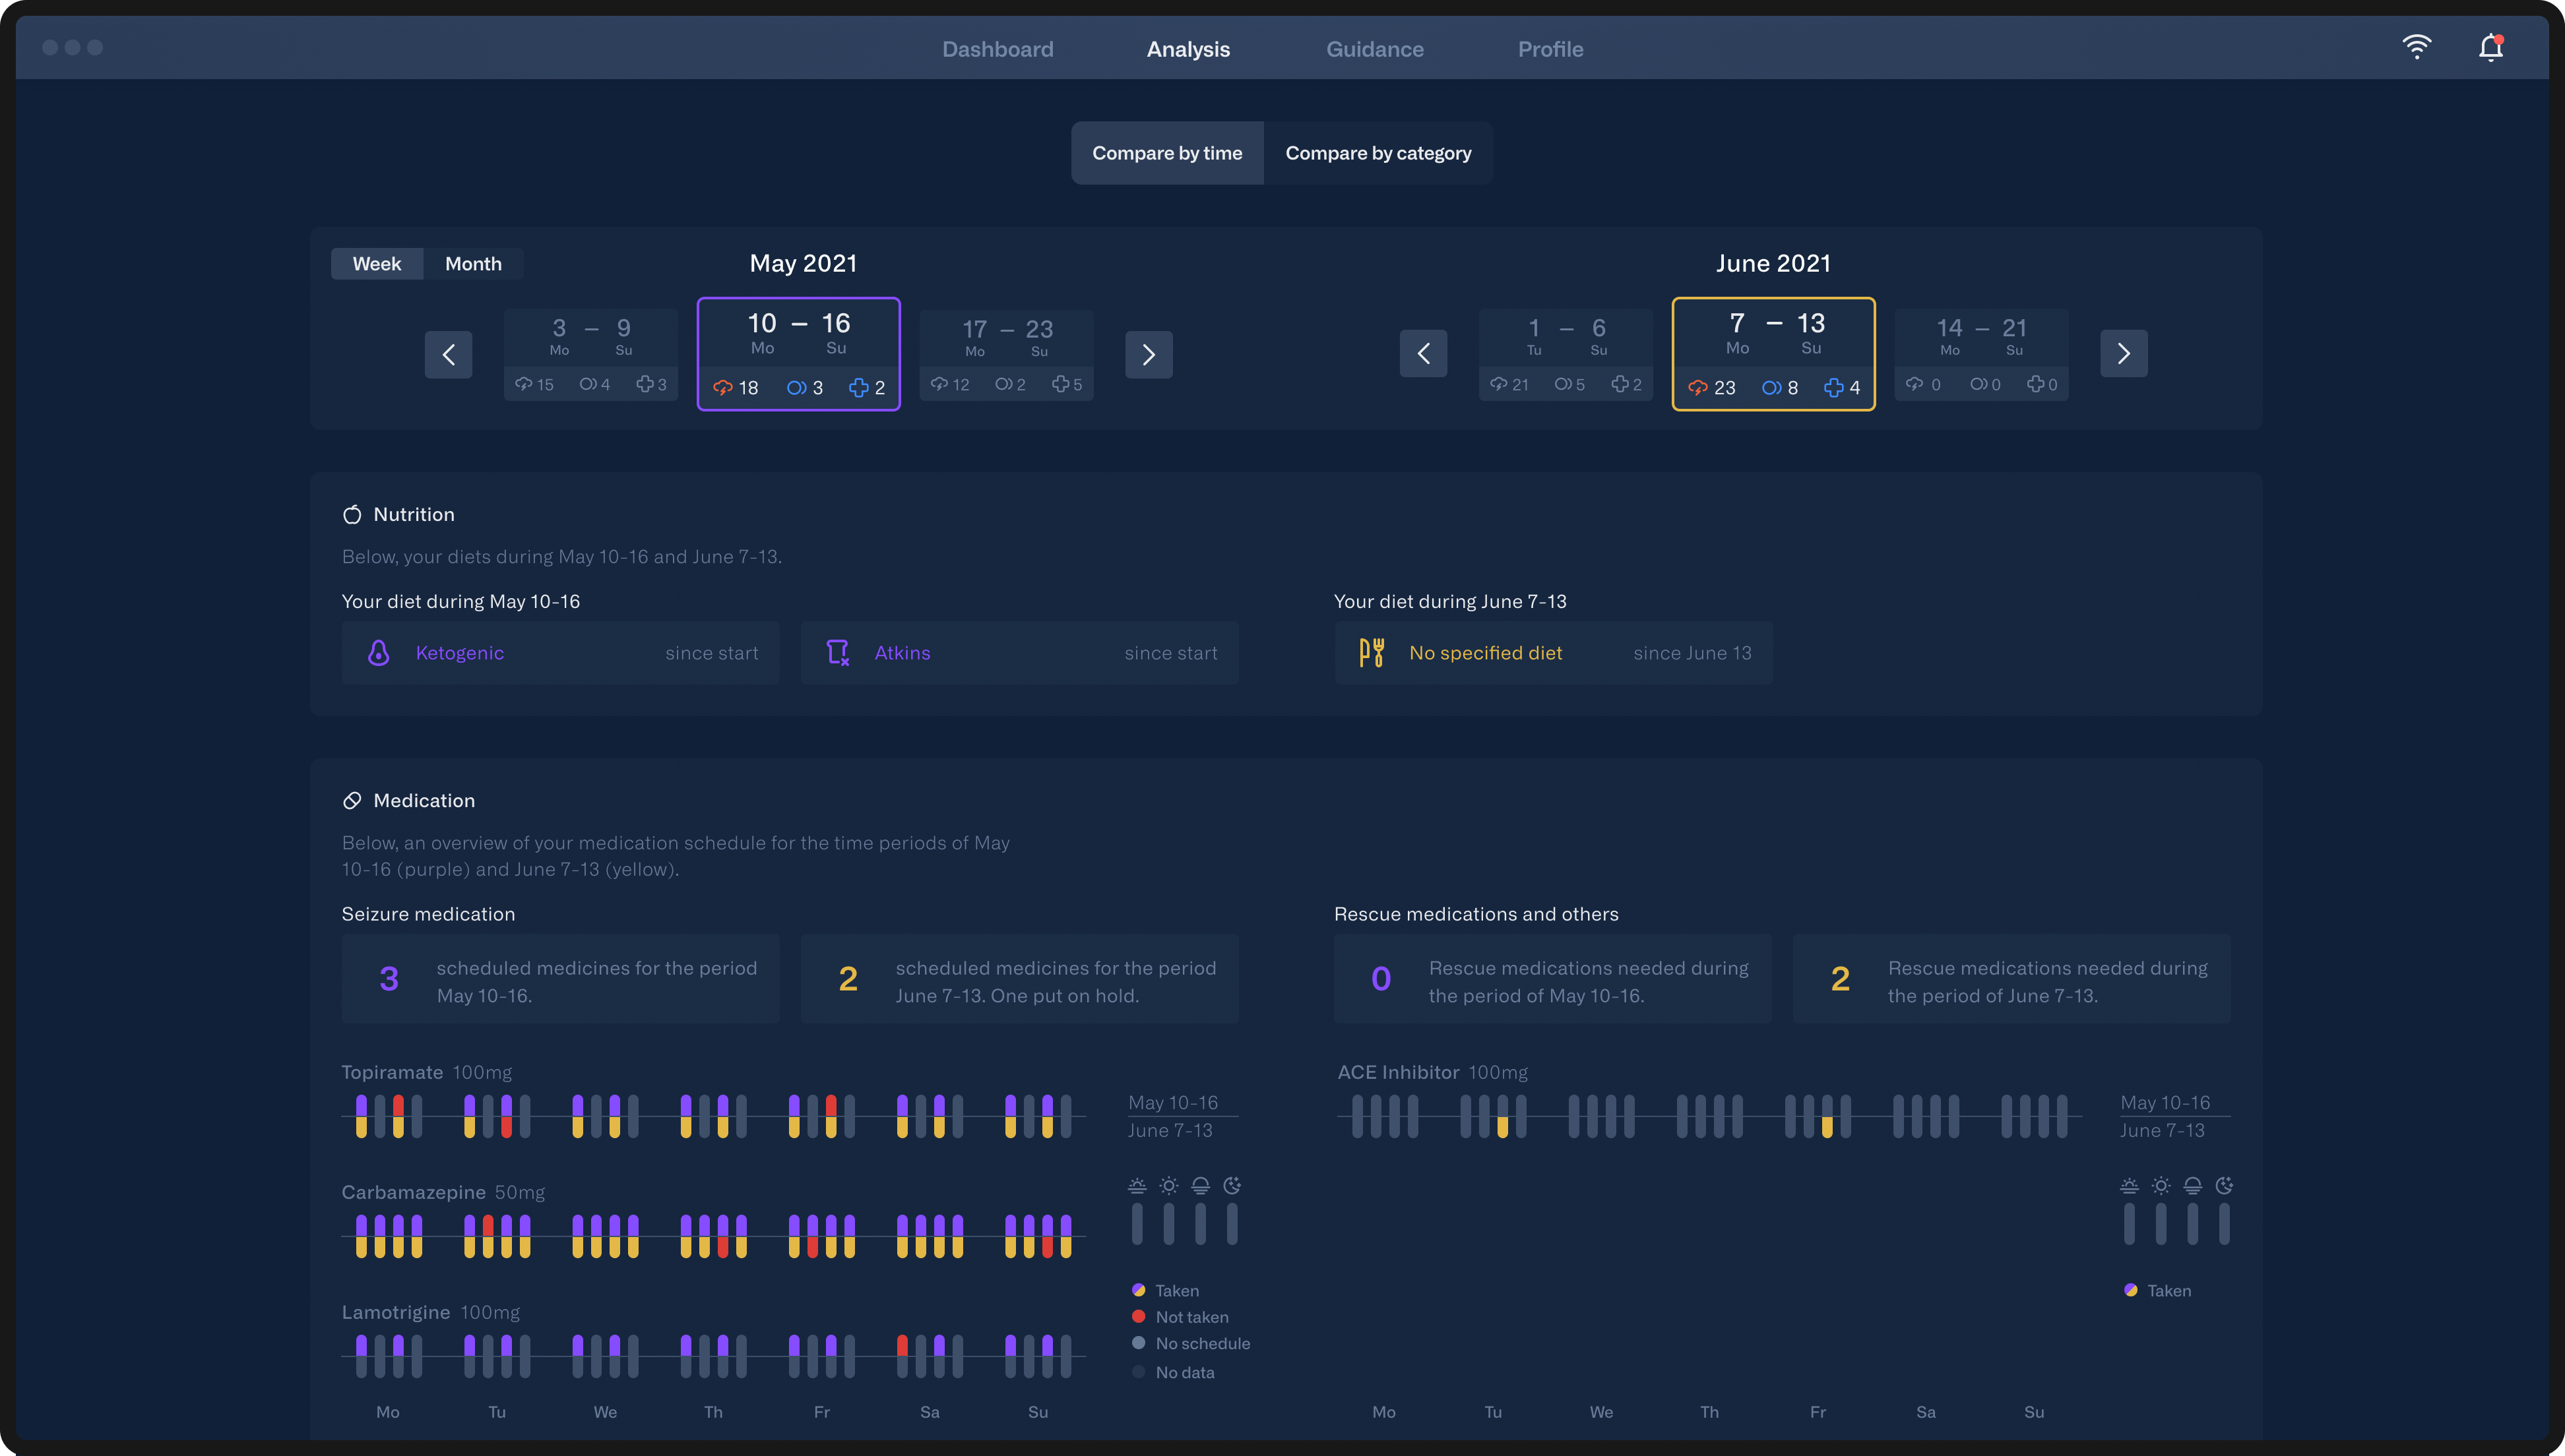Viewport: 2565px width, 1456px height.
Task: Go to next week in June 2021
Action: point(2124,353)
